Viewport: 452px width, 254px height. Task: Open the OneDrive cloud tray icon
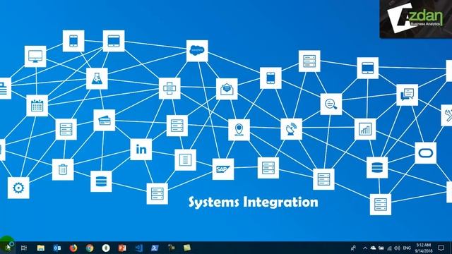pos(373,248)
